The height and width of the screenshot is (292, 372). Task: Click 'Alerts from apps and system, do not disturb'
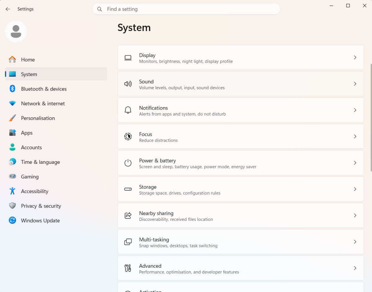click(183, 114)
